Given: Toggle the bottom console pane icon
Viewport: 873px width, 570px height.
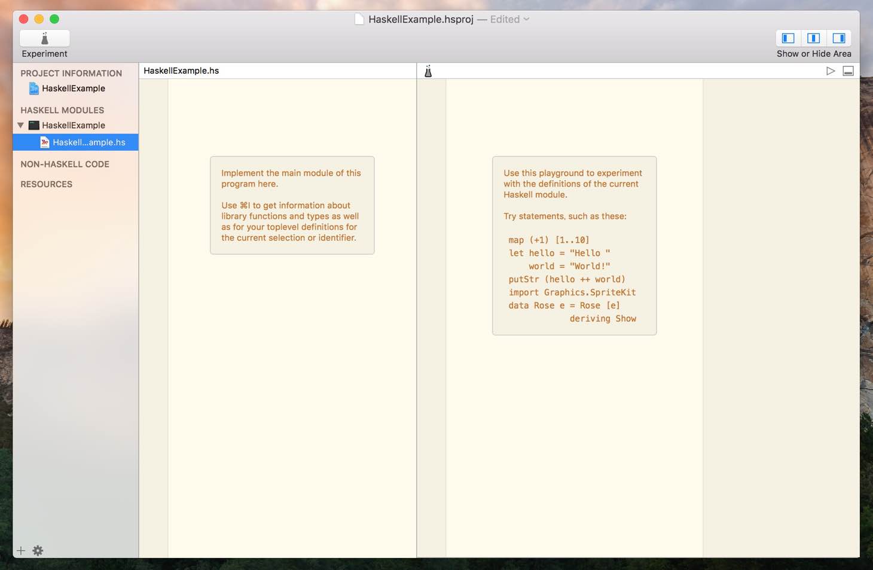Looking at the screenshot, I should tap(848, 71).
